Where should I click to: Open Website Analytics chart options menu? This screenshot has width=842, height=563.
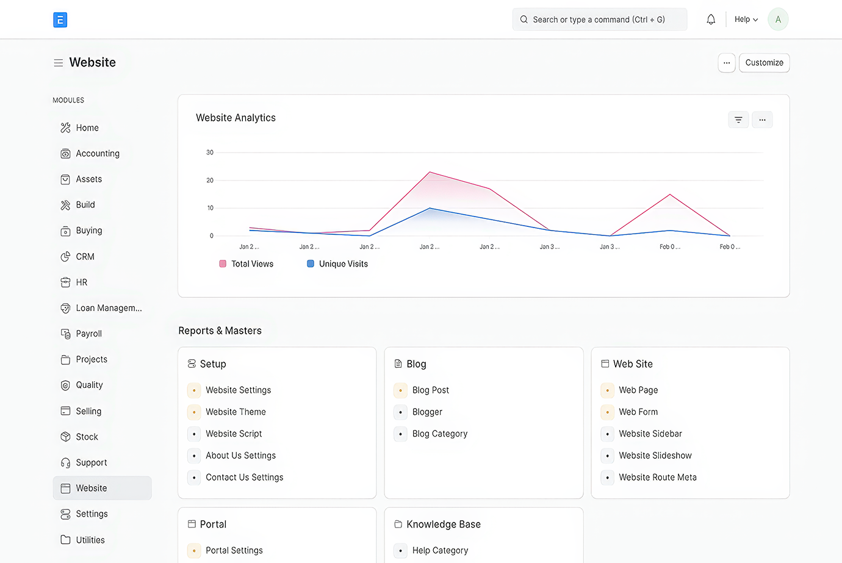tap(762, 120)
